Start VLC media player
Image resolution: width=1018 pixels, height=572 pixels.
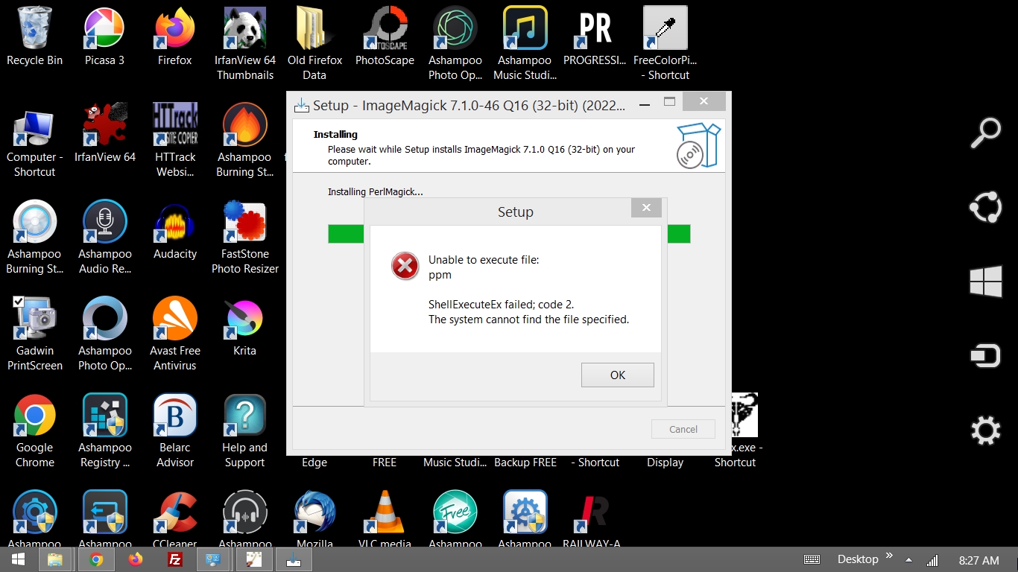click(x=385, y=512)
